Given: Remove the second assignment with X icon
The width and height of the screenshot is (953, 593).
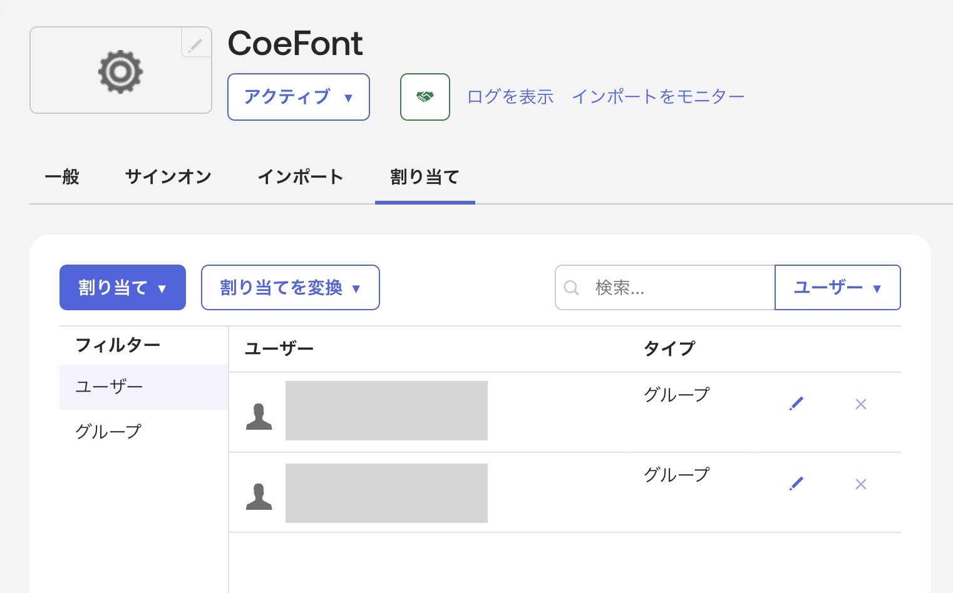Looking at the screenshot, I should tap(861, 484).
